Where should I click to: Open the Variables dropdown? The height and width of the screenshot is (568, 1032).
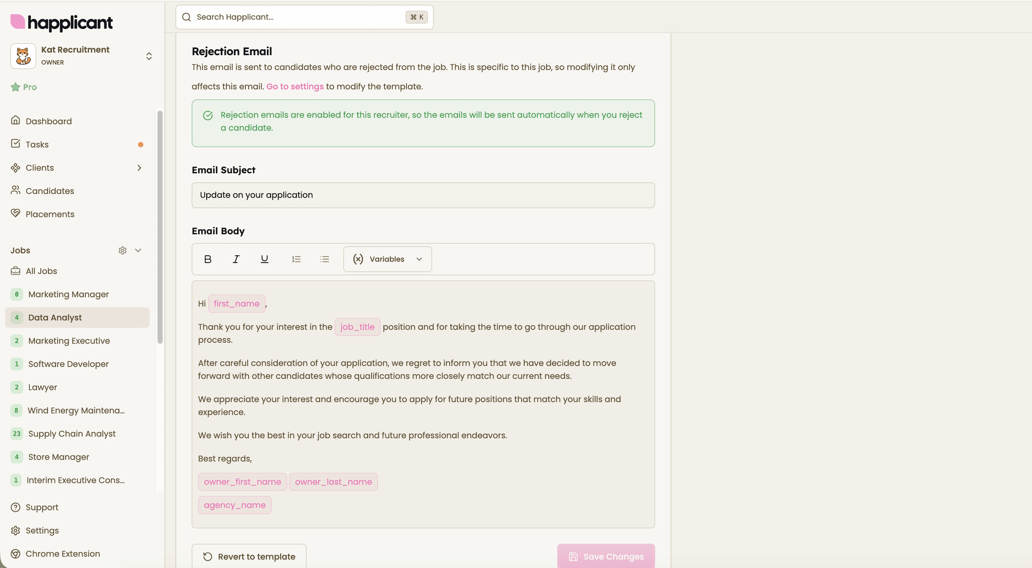tap(387, 259)
